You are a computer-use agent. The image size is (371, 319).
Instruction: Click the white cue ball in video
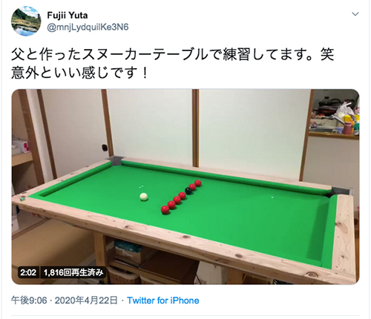point(143,197)
